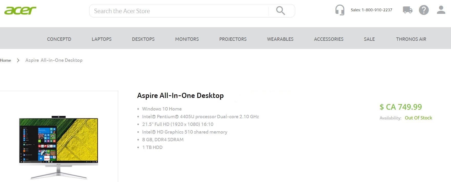Click the Home breadcrumb link
The width and height of the screenshot is (451, 182).
5,60
